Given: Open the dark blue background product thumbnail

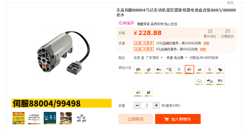Looking at the screenshot, I should click(x=50, y=118).
